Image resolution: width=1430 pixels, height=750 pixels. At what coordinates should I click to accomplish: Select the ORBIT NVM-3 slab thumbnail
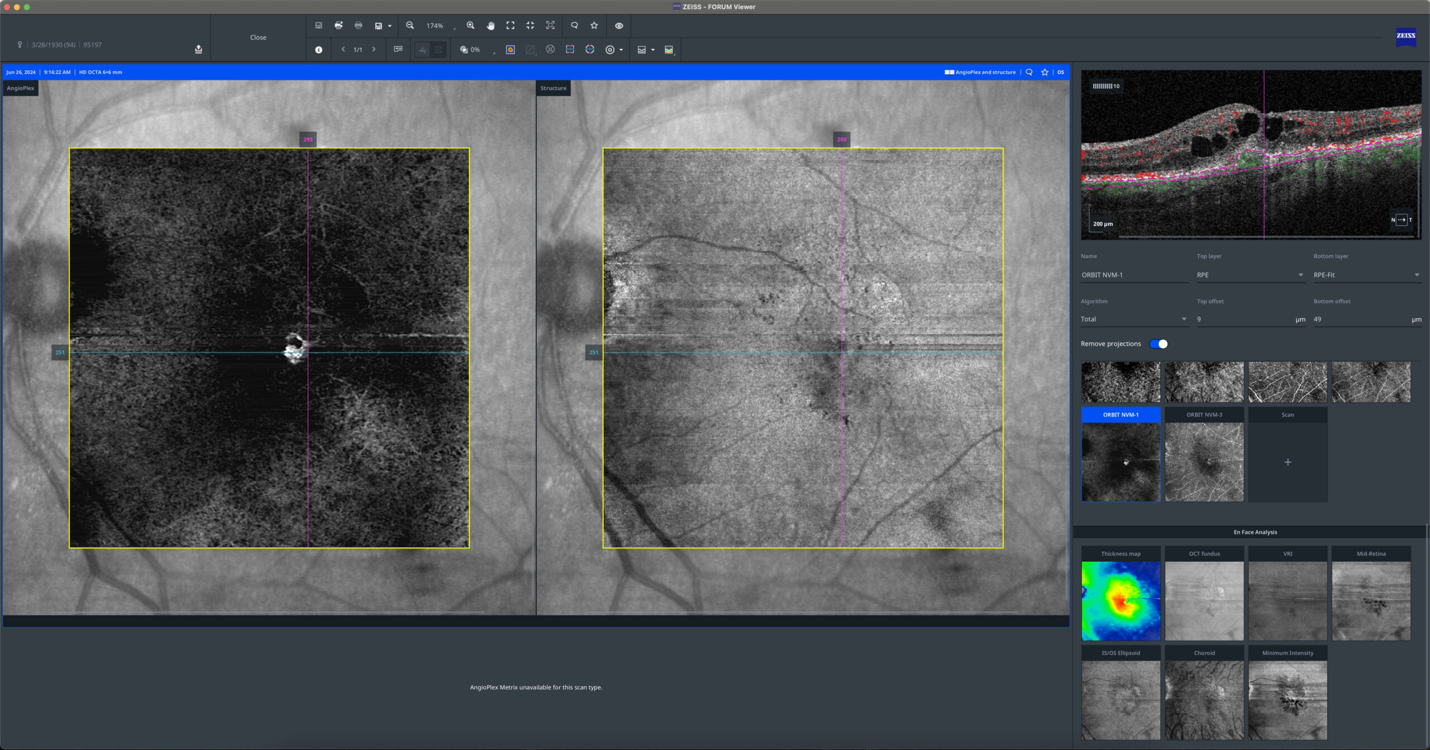pyautogui.click(x=1204, y=455)
